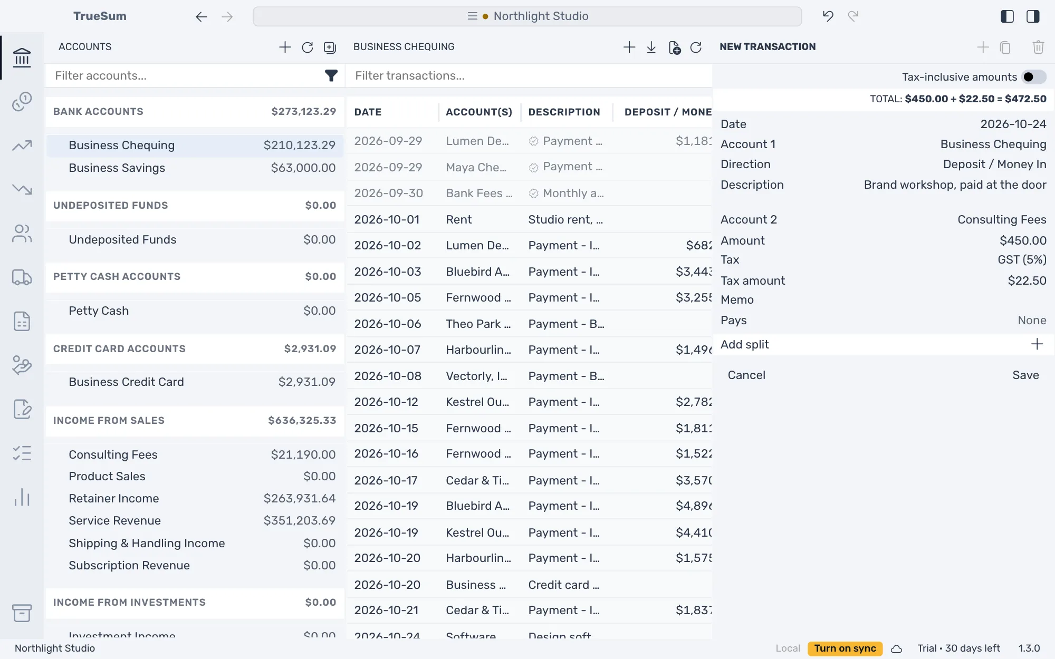Add a transaction in Business Chequing

(x=629, y=47)
